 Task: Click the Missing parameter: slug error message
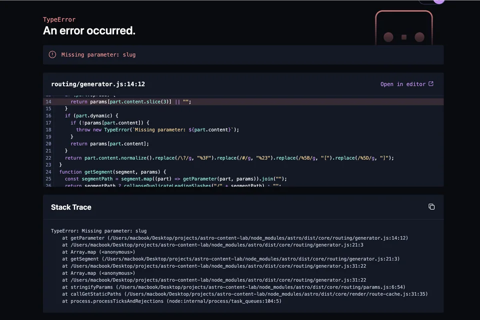(x=98, y=55)
